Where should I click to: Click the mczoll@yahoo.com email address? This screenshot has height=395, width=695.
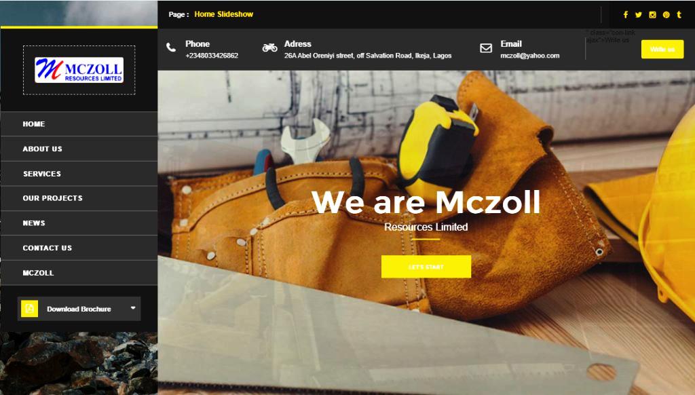coord(529,56)
